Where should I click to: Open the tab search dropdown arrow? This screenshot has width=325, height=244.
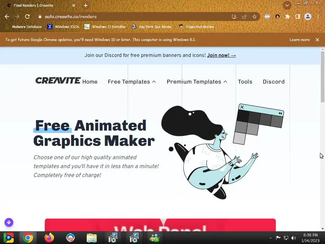pyautogui.click(x=287, y=5)
